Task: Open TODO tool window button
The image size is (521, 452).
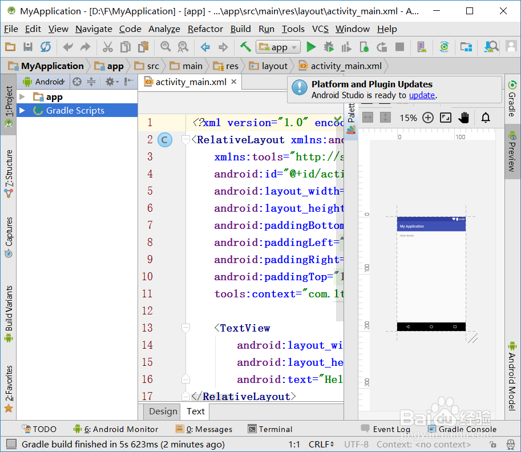Action: click(39, 429)
